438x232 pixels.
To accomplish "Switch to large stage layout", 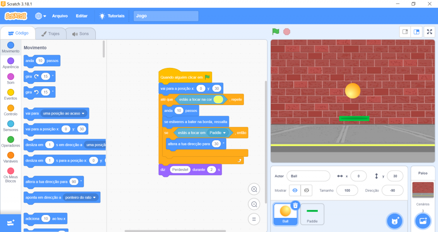I will (x=417, y=32).
